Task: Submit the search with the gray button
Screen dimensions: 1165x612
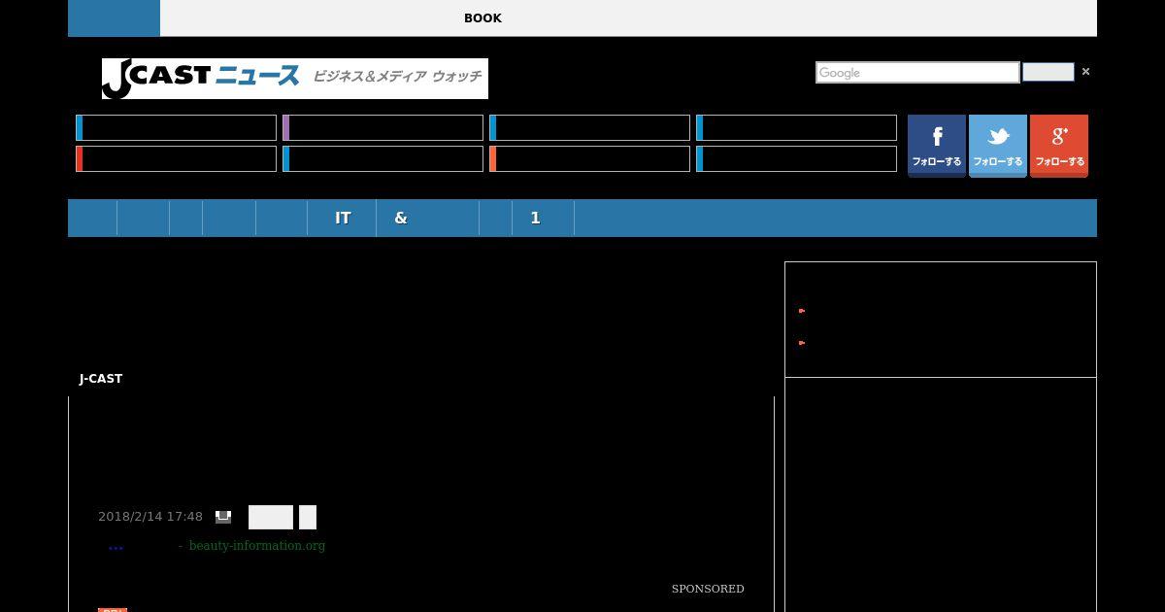Action: point(1048,73)
